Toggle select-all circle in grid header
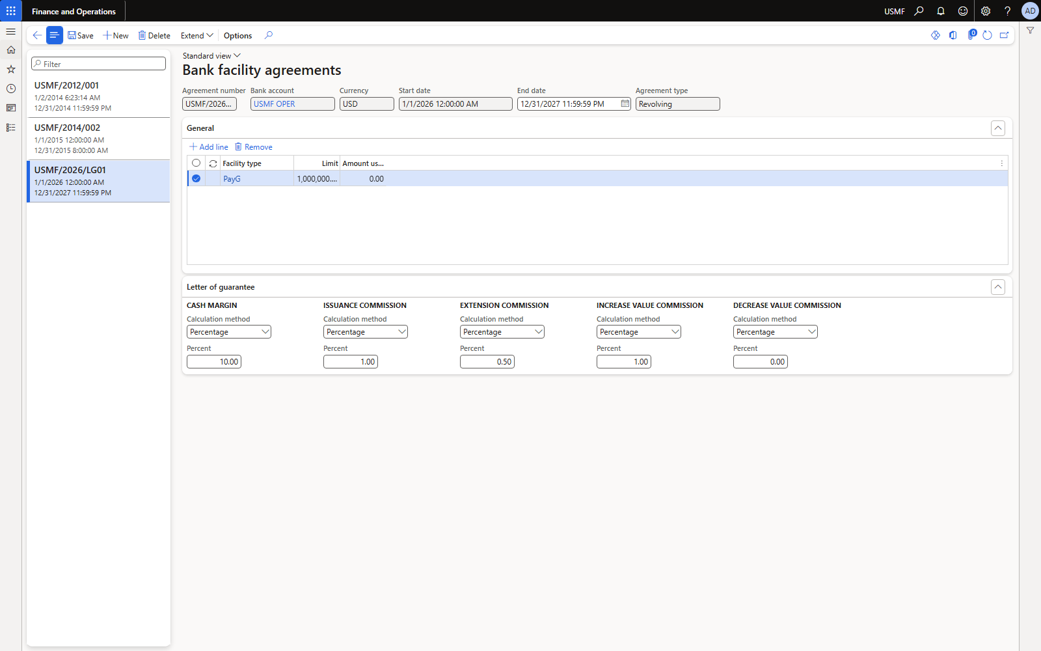The height and width of the screenshot is (651, 1041). click(196, 163)
